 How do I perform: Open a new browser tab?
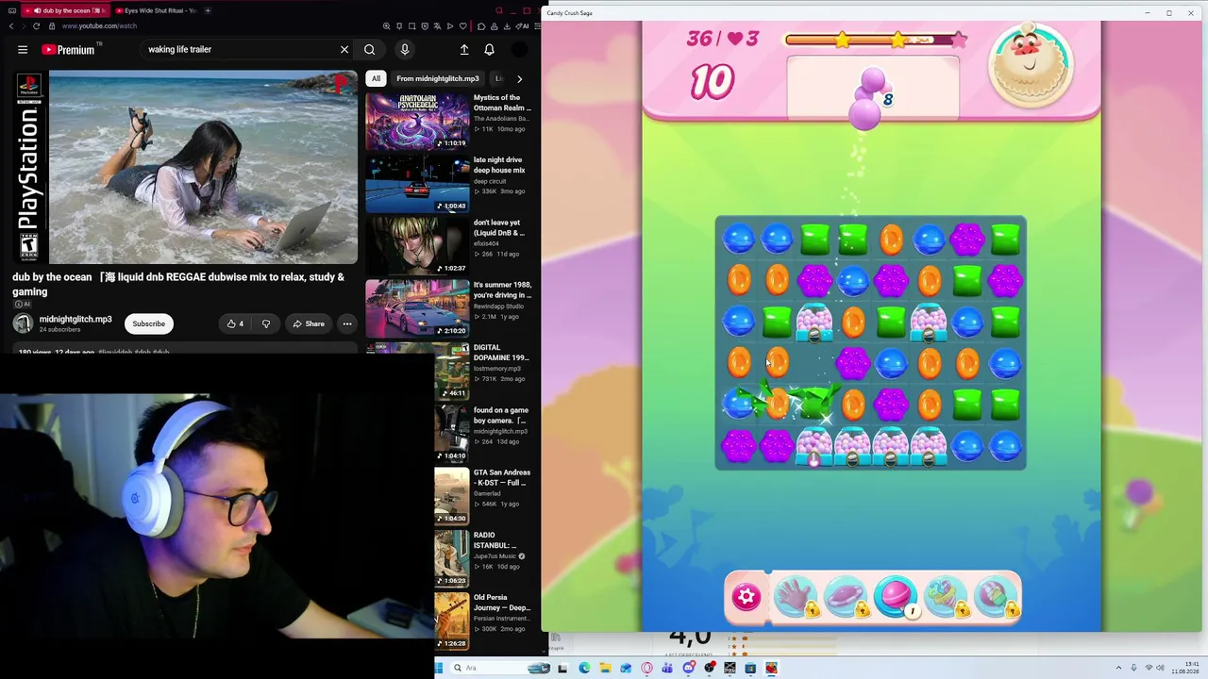click(x=208, y=10)
